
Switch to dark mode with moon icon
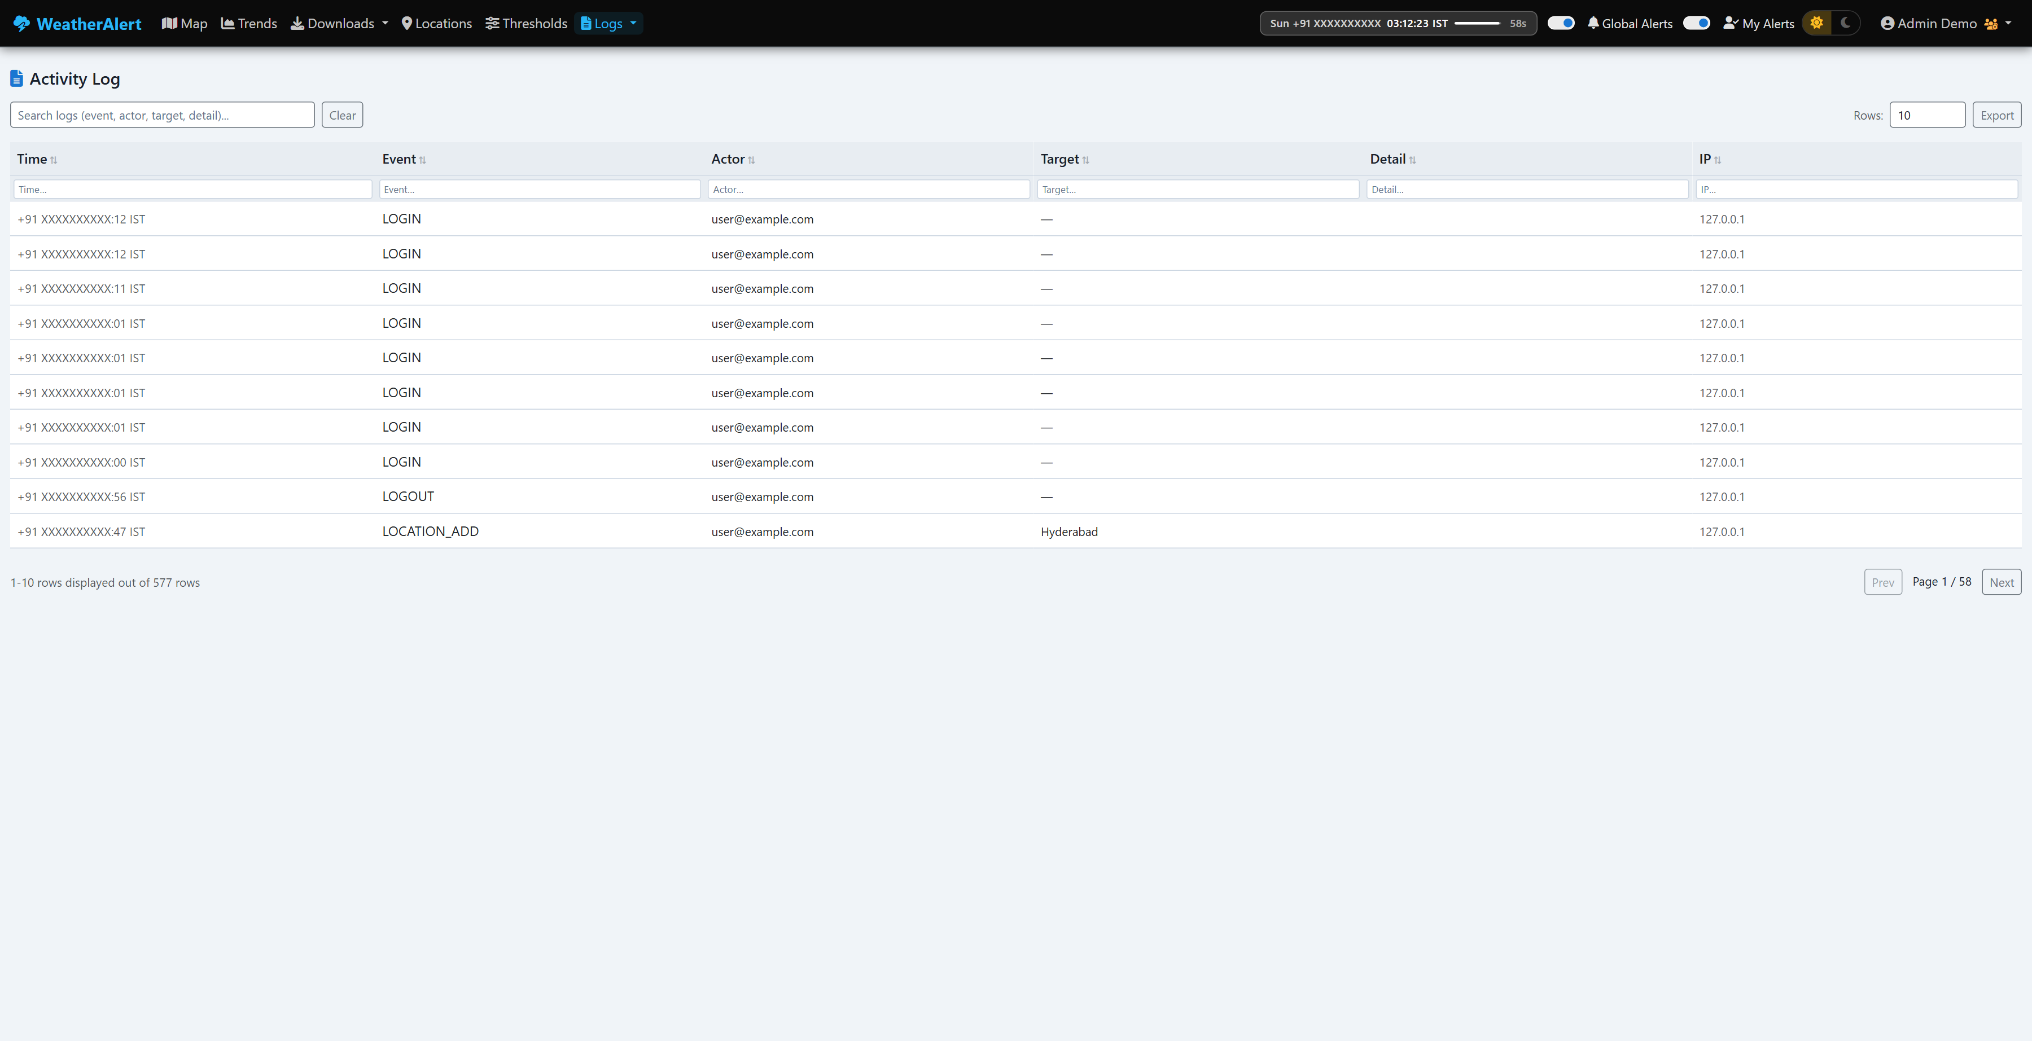pyautogui.click(x=1846, y=23)
